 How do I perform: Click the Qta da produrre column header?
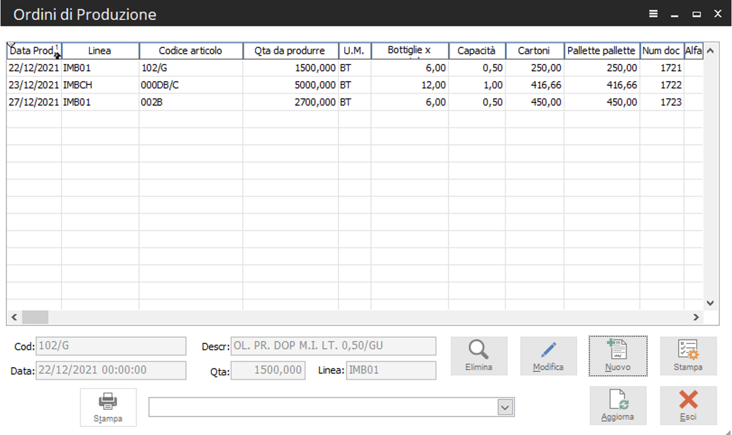click(291, 51)
